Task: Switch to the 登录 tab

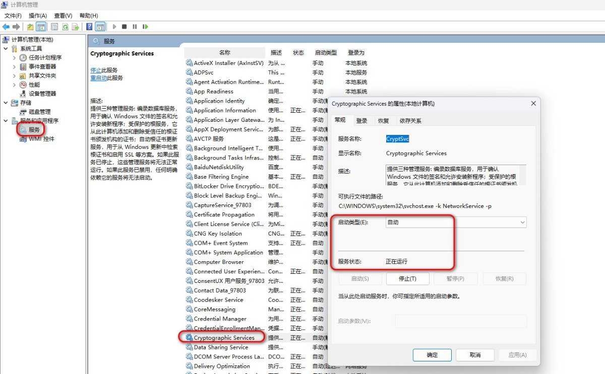Action: tap(361, 121)
